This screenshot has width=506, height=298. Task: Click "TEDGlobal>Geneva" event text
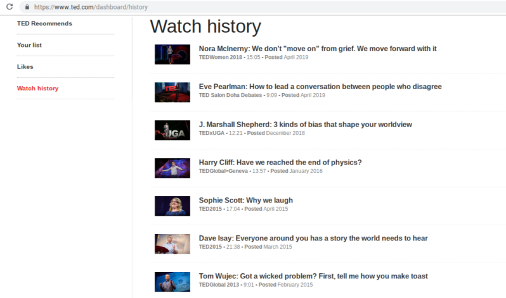click(223, 171)
